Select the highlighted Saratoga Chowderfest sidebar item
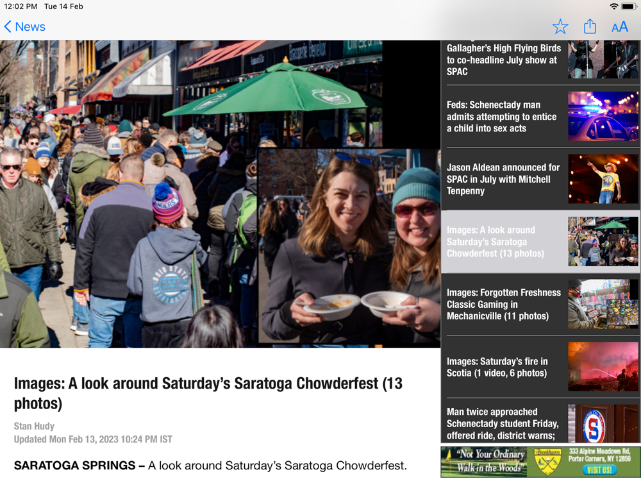The image size is (641, 481). [540, 242]
